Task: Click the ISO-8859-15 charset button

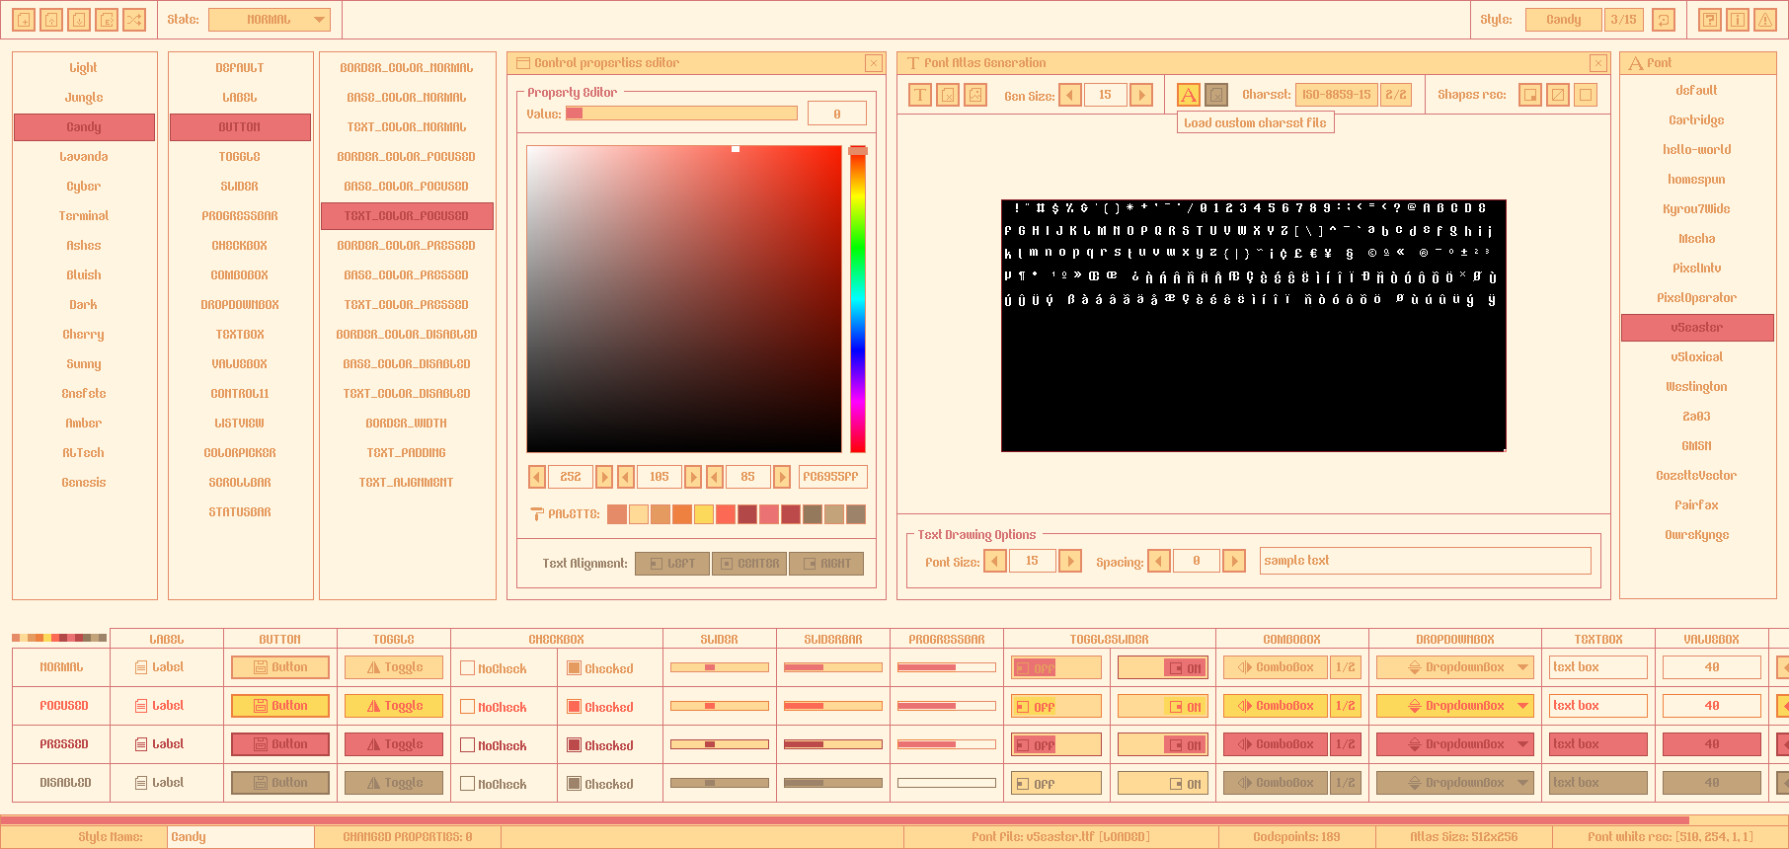Action: coord(1336,95)
